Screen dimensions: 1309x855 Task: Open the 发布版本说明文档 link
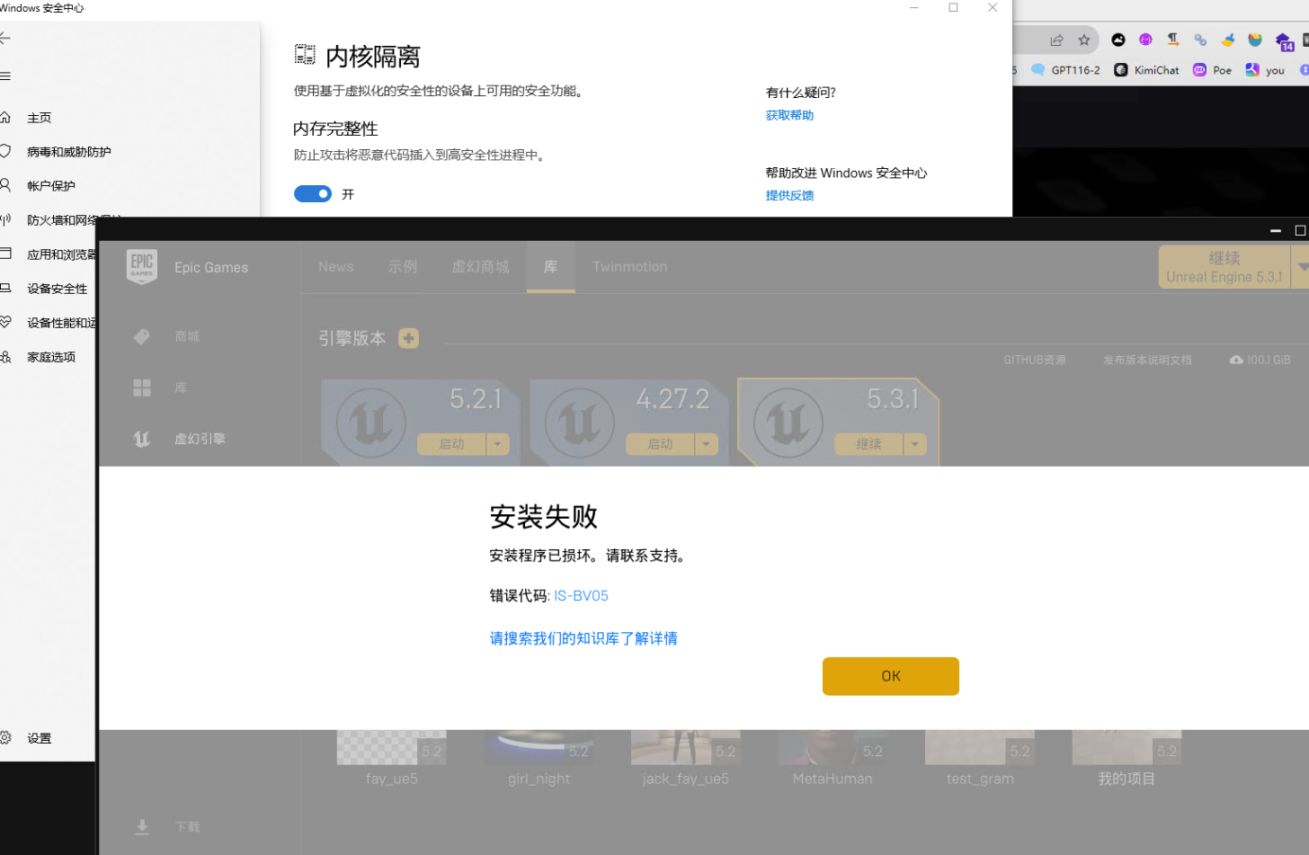pos(1147,360)
